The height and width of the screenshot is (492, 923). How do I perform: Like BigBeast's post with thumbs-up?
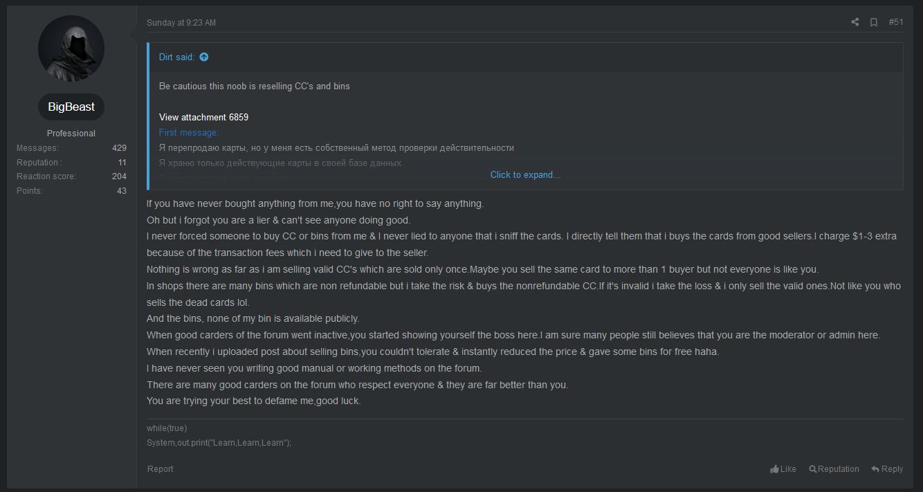783,469
